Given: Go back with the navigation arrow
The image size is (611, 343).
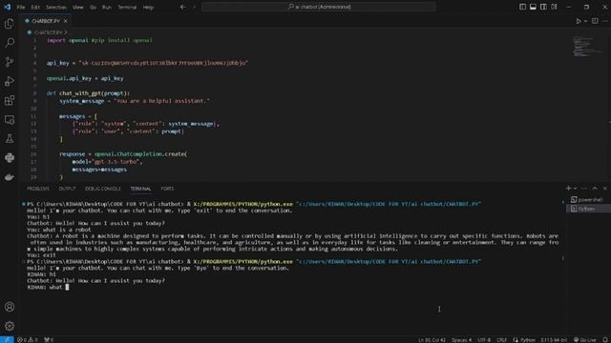Looking at the screenshot, I should (x=182, y=7).
